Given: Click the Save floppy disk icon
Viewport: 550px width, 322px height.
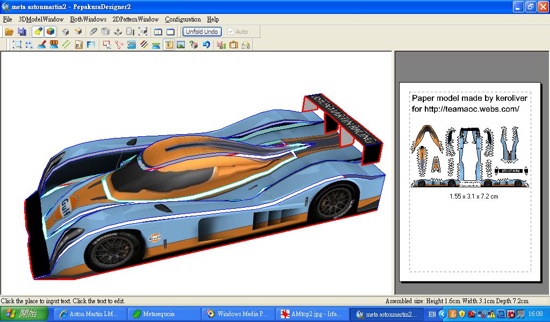Looking at the screenshot, I should [x=22, y=32].
